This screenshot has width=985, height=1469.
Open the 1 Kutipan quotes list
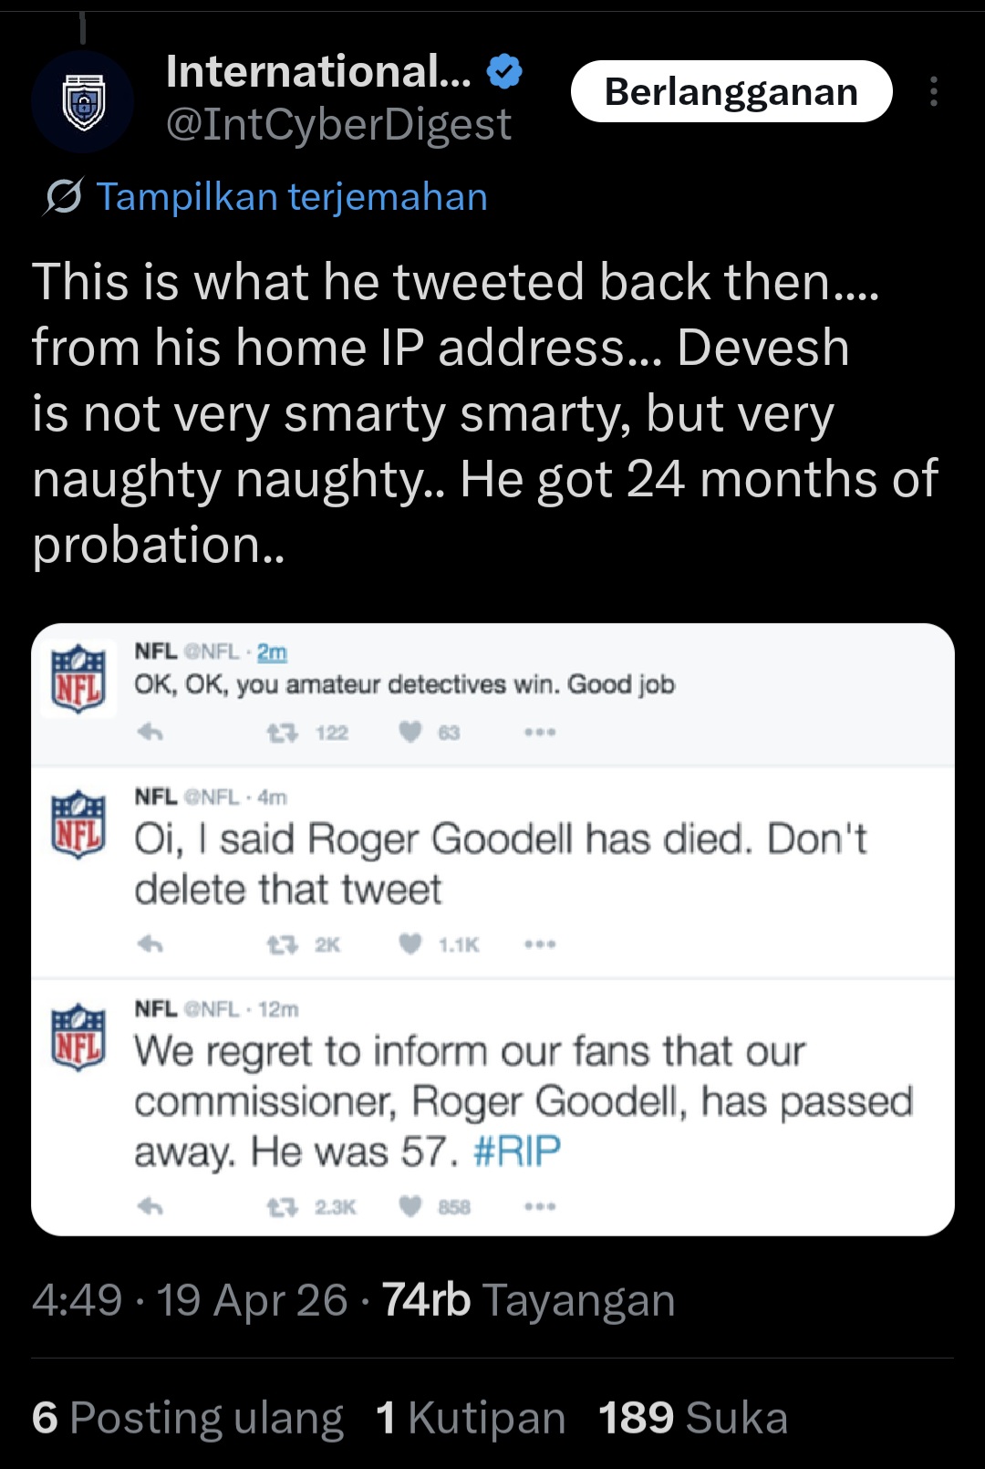click(471, 1418)
